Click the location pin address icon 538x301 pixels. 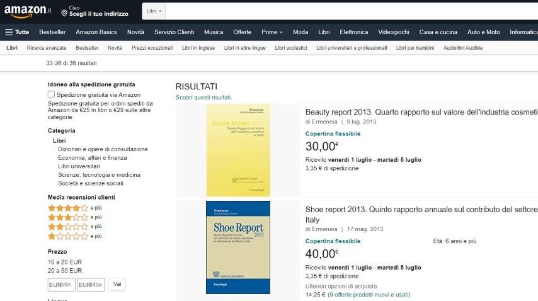[x=64, y=13]
